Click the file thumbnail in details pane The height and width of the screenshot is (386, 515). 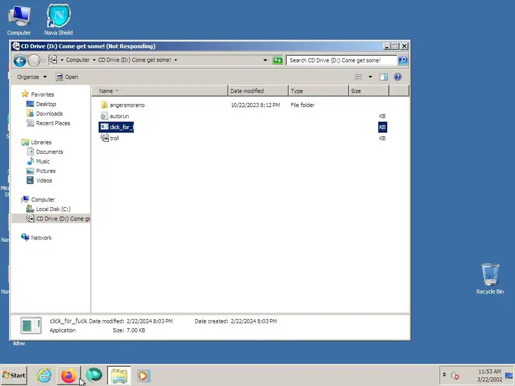point(31,325)
